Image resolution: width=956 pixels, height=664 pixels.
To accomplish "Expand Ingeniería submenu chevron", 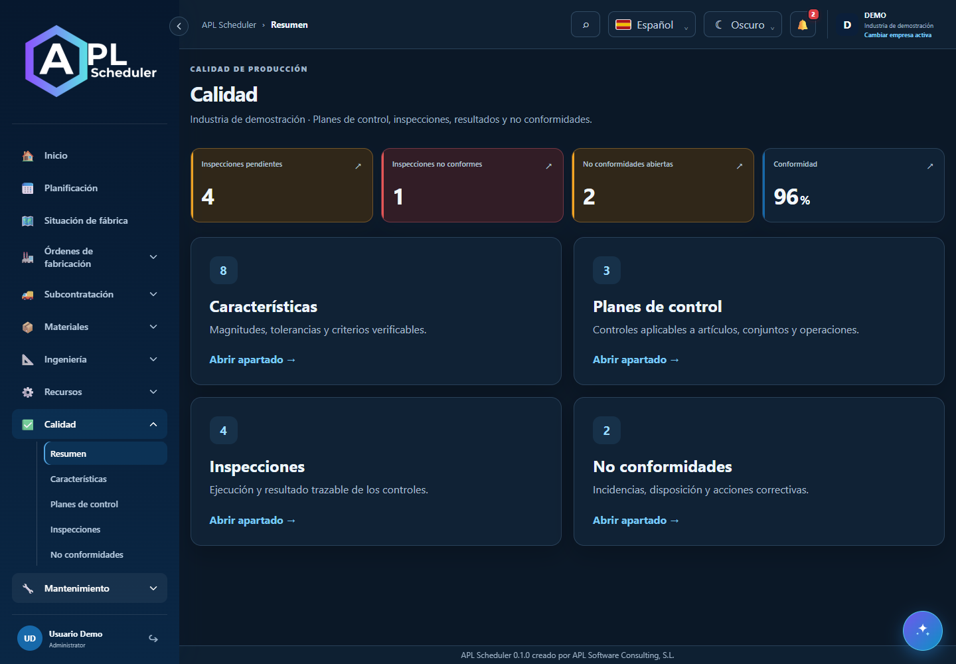I will coord(153,359).
